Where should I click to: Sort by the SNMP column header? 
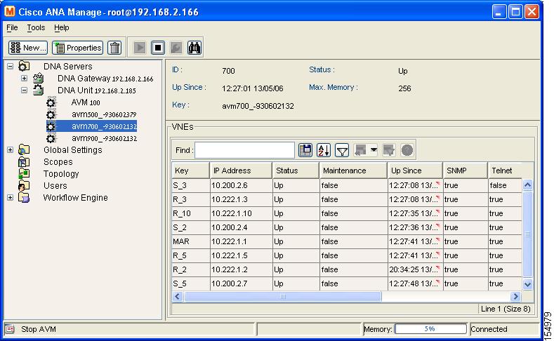(466, 170)
